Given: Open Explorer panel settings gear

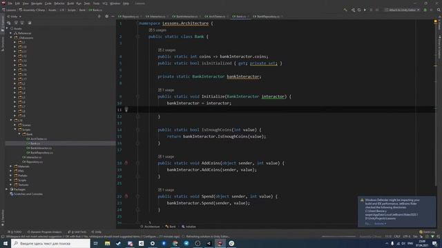Looking at the screenshot, I should (x=106, y=17).
